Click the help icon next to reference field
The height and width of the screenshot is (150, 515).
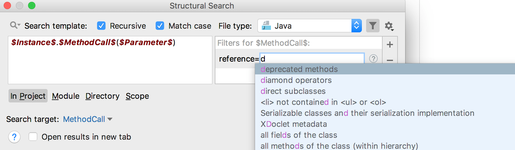click(373, 59)
